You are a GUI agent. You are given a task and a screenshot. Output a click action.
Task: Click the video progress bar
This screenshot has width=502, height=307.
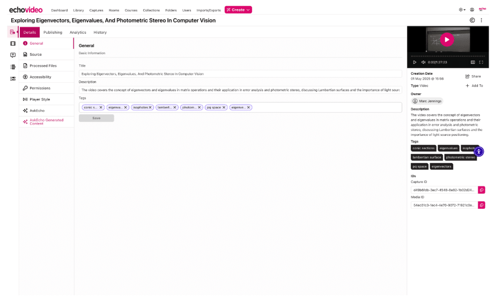tap(448, 56)
